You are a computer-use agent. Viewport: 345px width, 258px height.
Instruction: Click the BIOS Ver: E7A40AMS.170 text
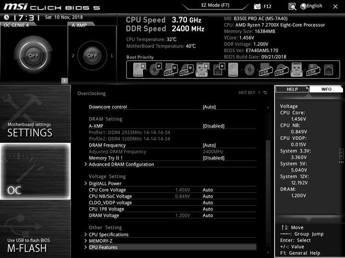[x=251, y=51]
